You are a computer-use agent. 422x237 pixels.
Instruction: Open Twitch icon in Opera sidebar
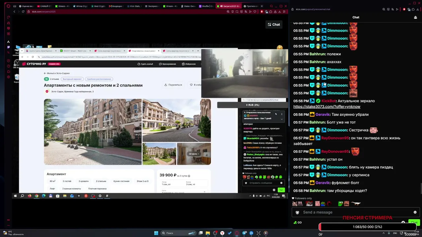[x=9, y=47]
